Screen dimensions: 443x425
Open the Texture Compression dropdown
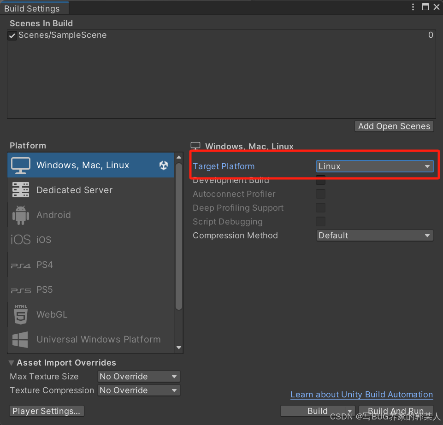pos(139,390)
